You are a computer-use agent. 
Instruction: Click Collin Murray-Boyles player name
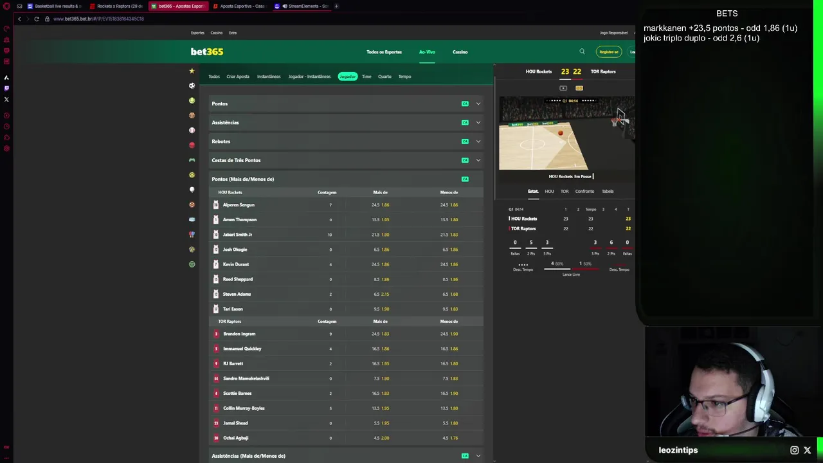pyautogui.click(x=244, y=408)
